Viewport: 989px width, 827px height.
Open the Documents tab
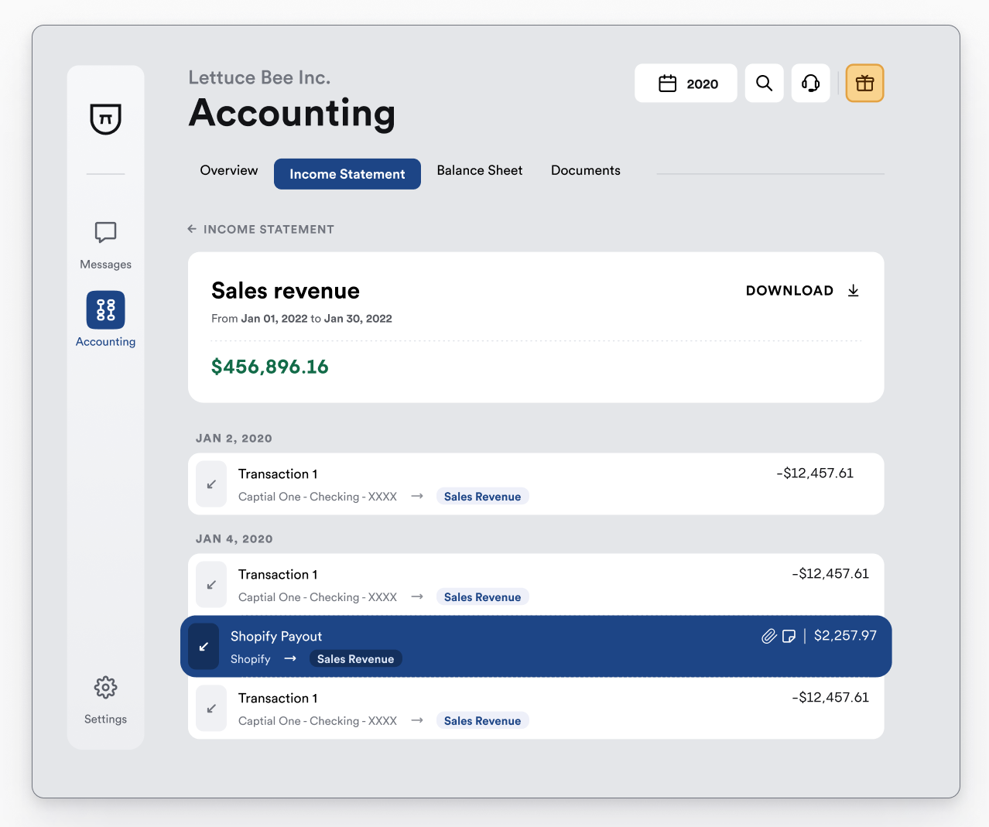coord(585,170)
